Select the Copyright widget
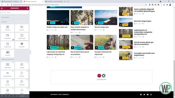Viewport: 175px width, 98px height. [x=22, y=66]
